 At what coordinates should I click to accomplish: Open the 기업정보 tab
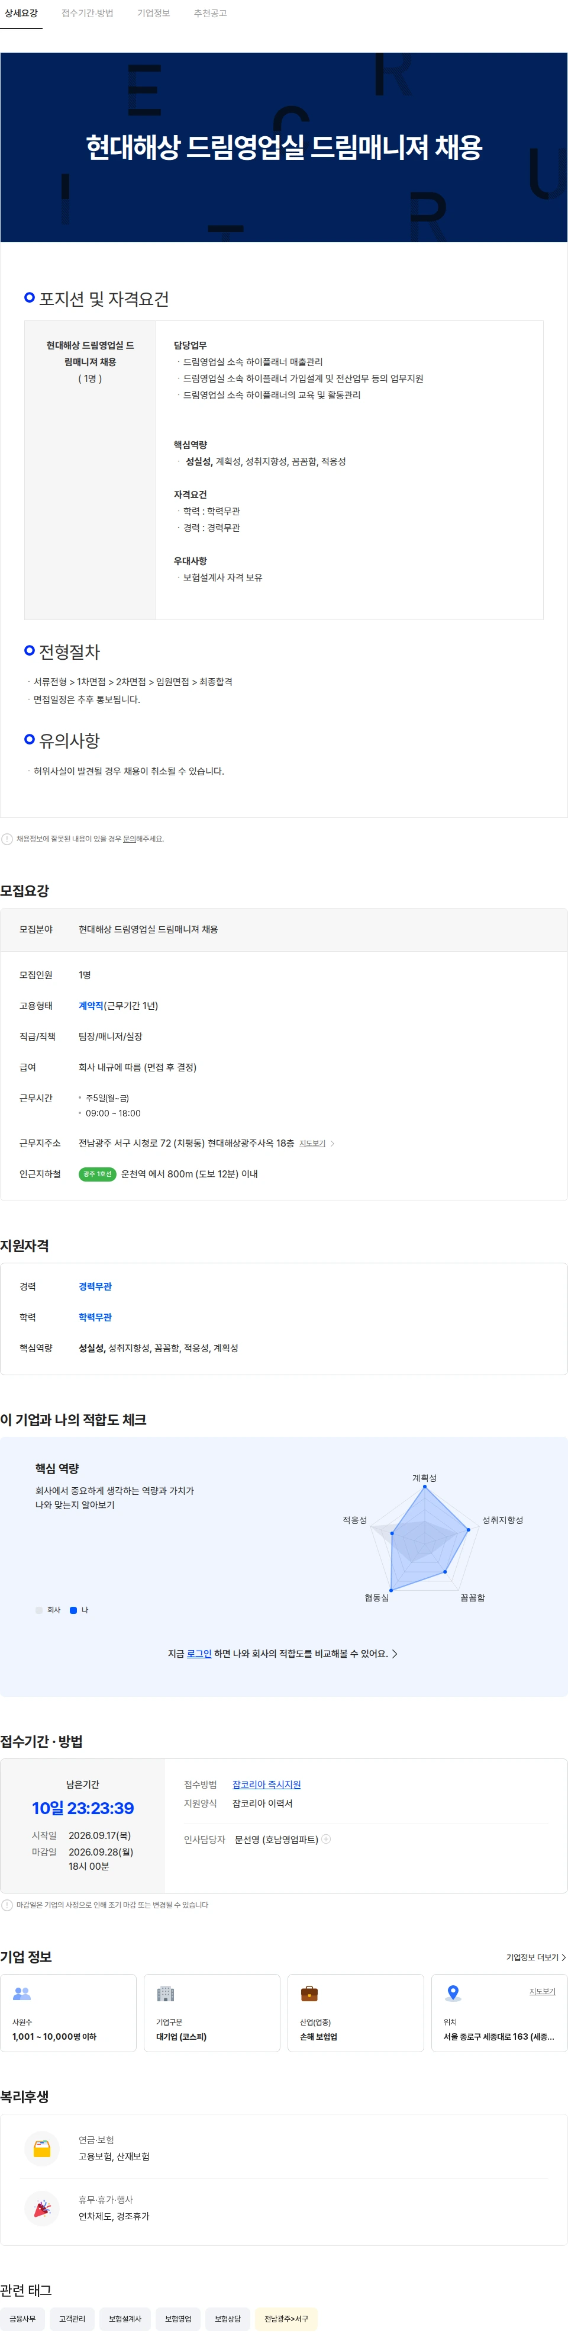coord(154,14)
